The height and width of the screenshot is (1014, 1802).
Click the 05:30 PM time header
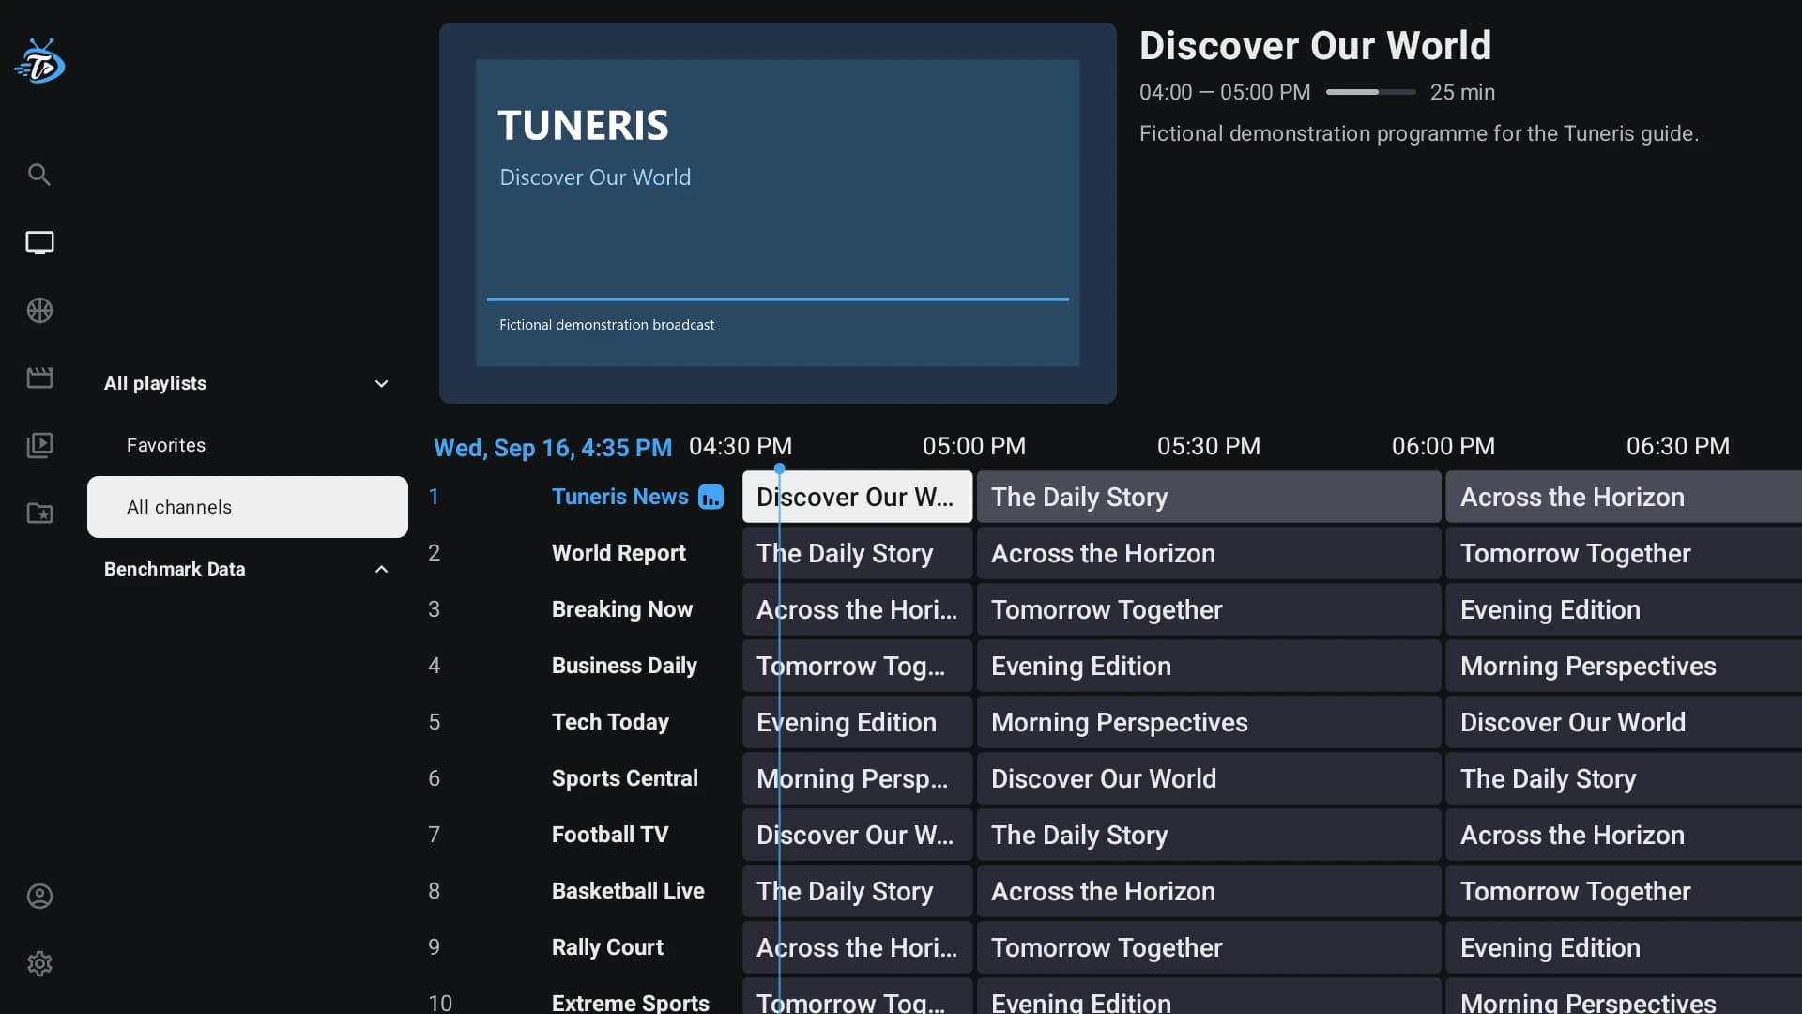point(1209,446)
